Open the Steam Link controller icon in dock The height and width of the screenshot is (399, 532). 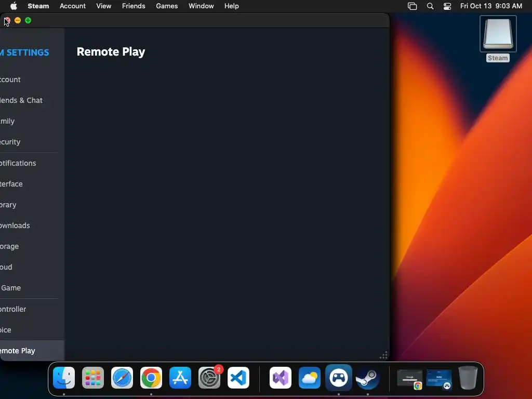[339, 378]
